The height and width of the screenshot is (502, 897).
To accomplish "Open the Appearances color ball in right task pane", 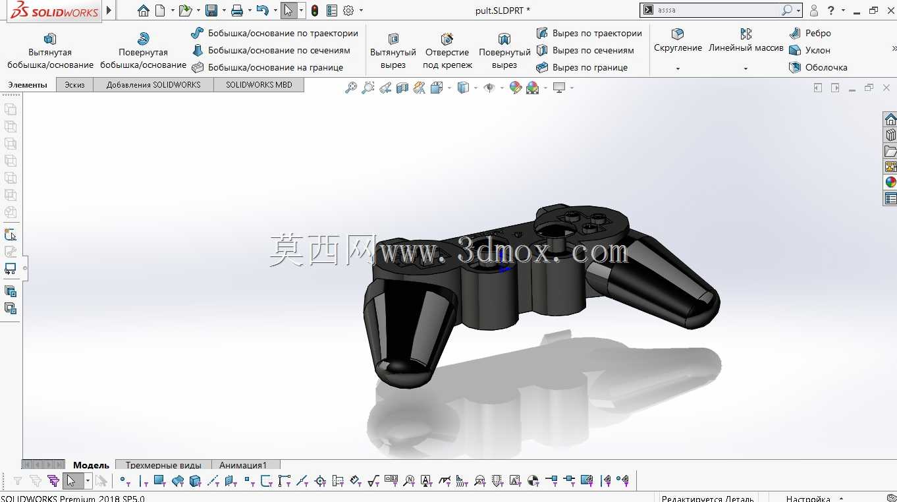I will pyautogui.click(x=890, y=182).
